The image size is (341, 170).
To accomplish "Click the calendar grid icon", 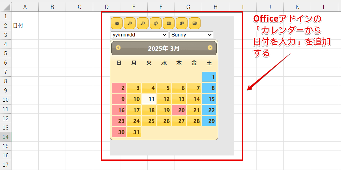I will (x=169, y=23).
